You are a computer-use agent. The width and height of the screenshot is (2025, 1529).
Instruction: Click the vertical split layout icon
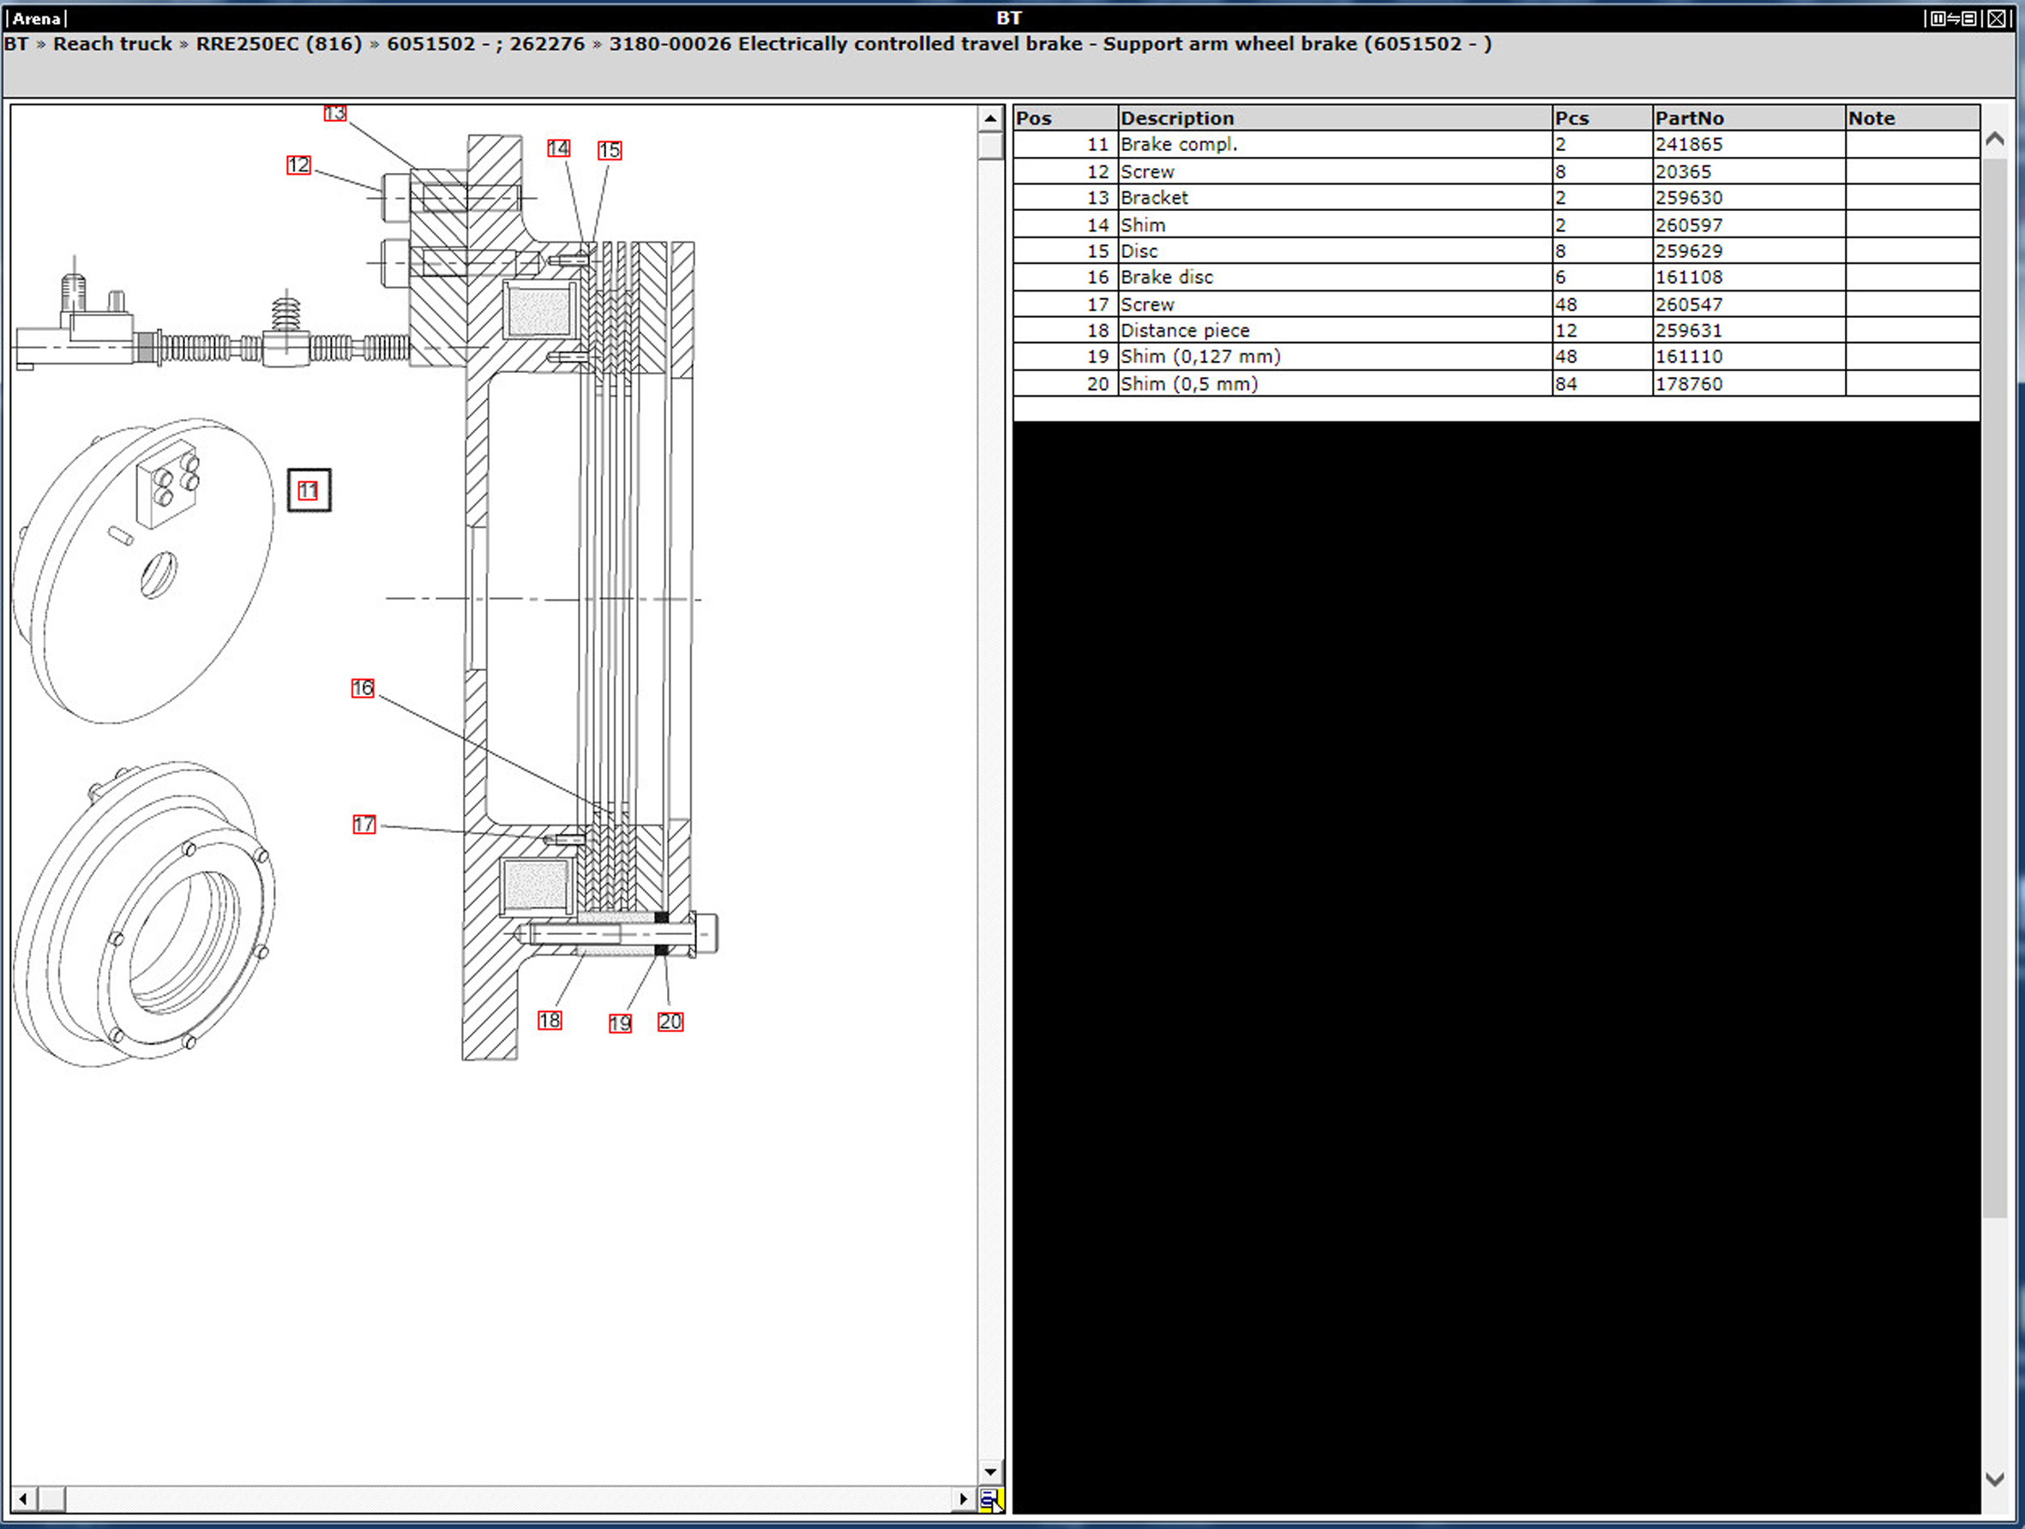tap(1939, 18)
